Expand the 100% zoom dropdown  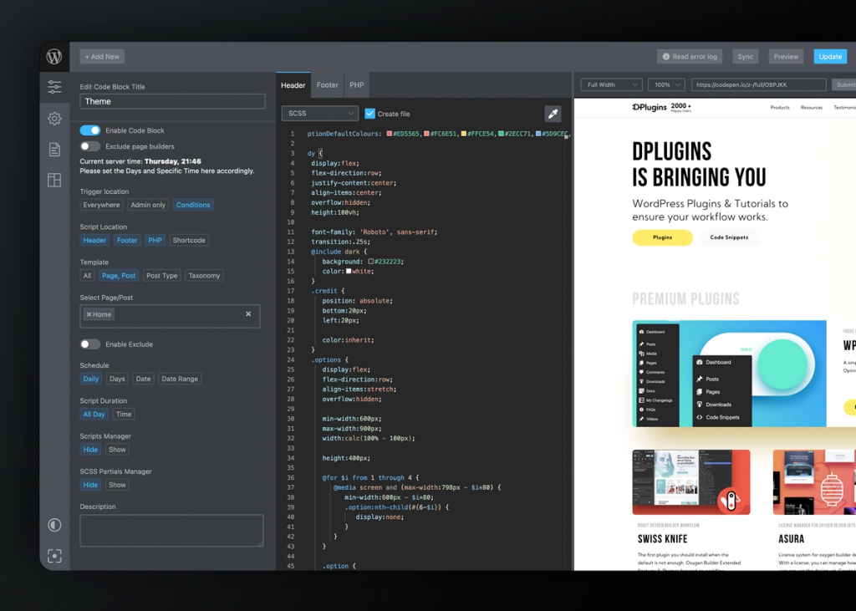pyautogui.click(x=666, y=84)
